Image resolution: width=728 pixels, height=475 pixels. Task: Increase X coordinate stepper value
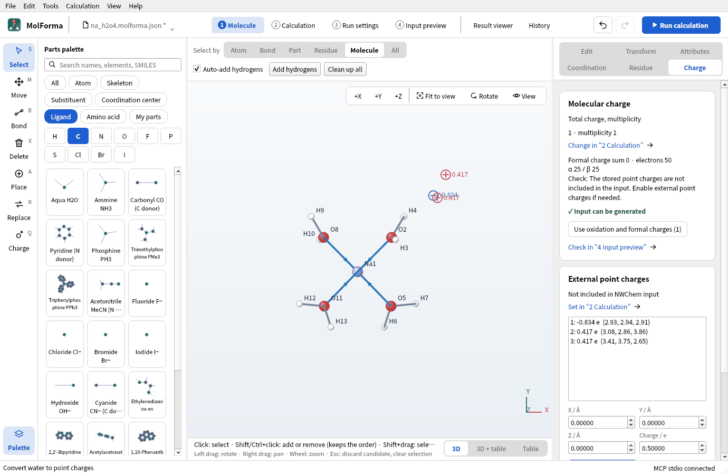(631, 420)
